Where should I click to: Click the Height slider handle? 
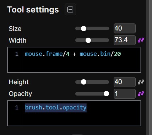[83, 82]
